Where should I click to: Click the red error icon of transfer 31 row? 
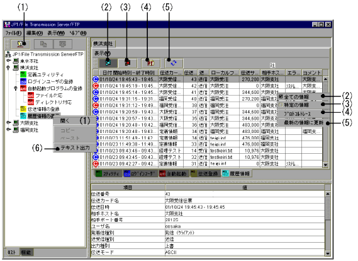(96, 164)
